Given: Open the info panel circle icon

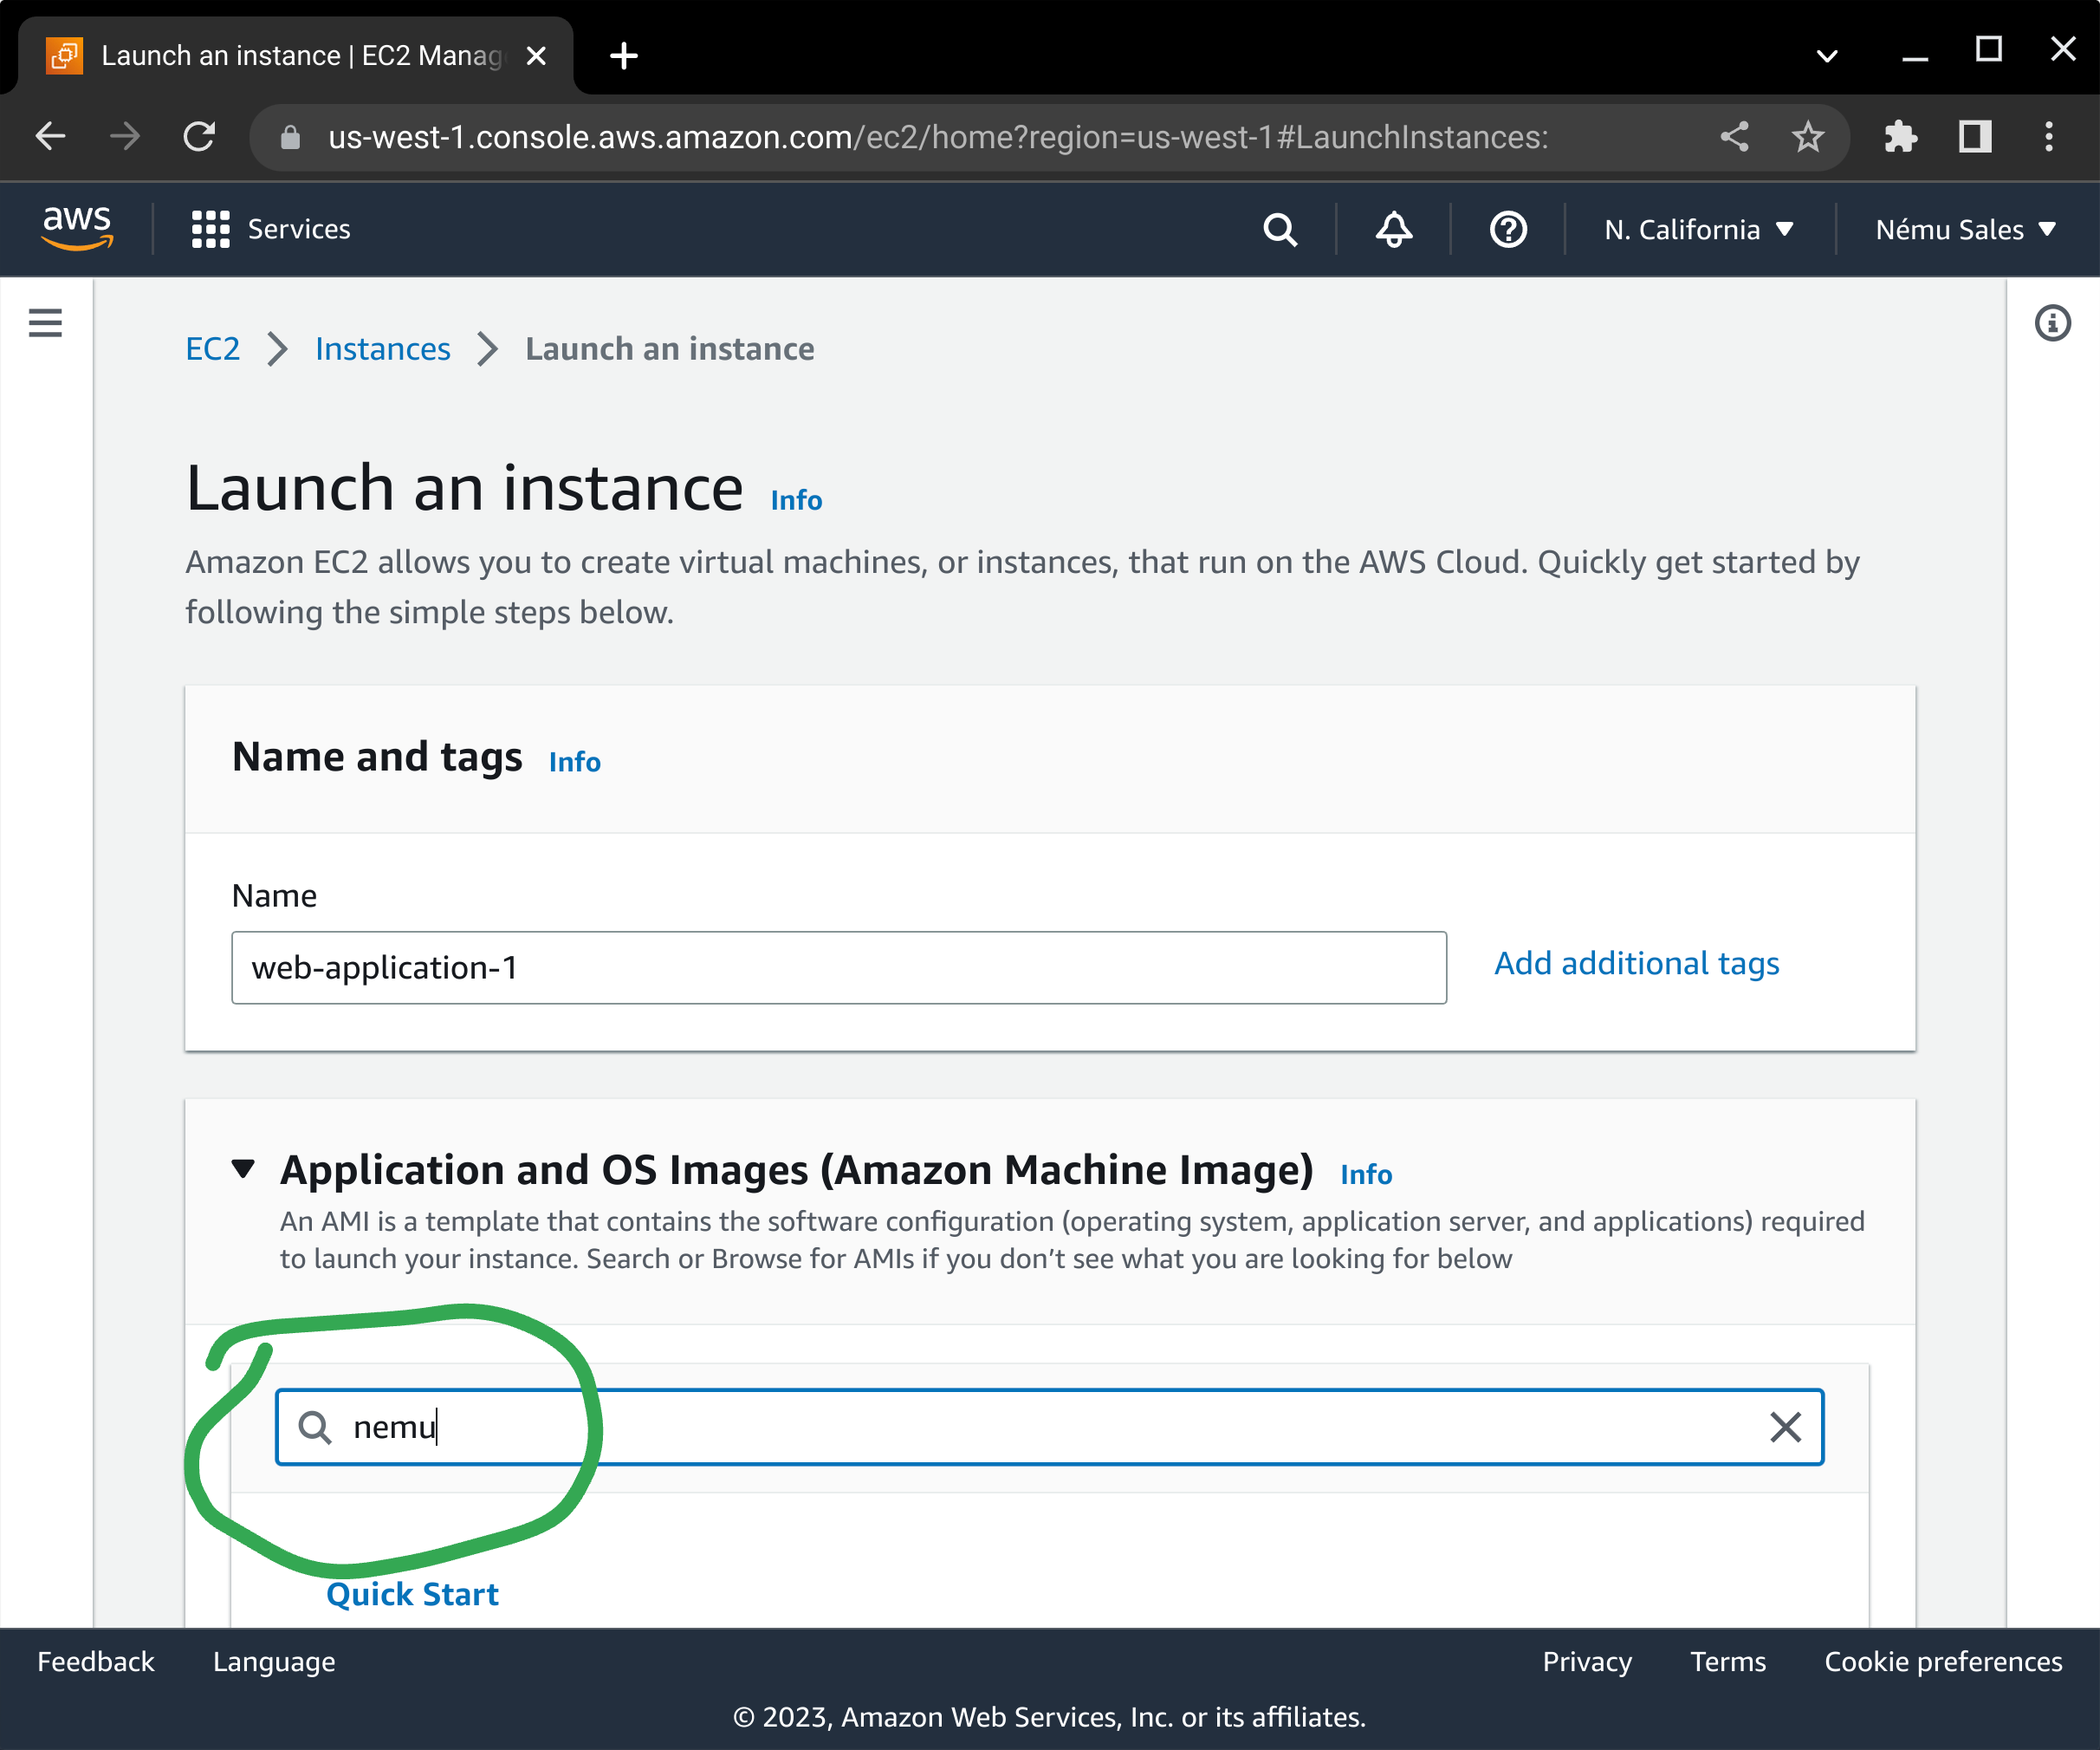Looking at the screenshot, I should [2052, 323].
